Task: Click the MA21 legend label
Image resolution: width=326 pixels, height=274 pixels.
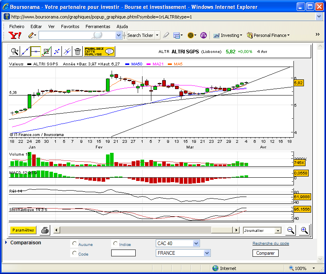Action: coord(158,64)
